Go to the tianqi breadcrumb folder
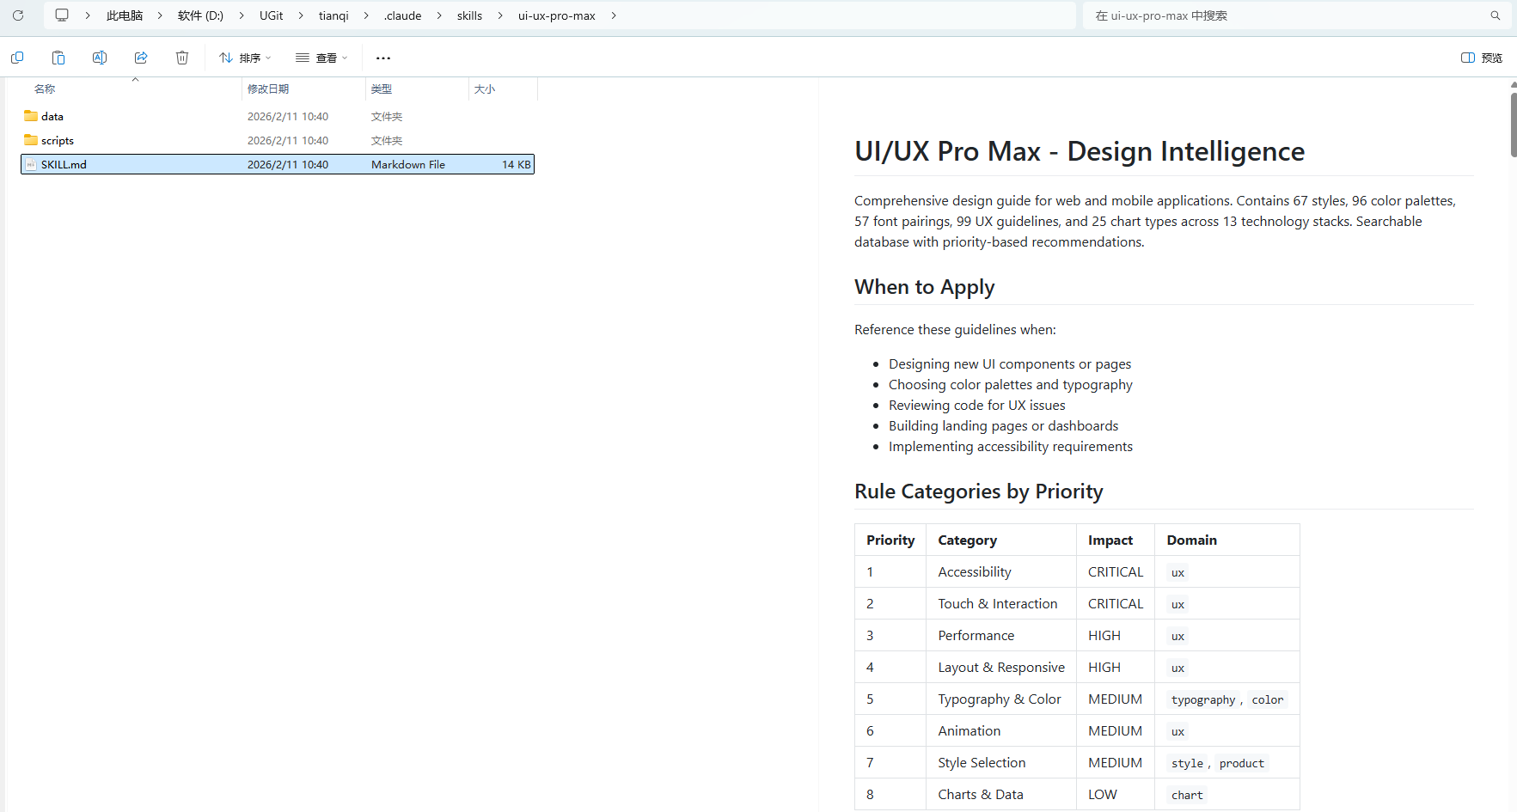This screenshot has width=1517, height=812. pyautogui.click(x=333, y=15)
